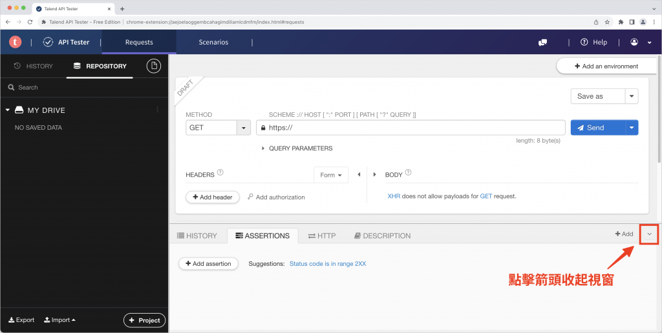The height and width of the screenshot is (333, 662).
Task: Collapse headers panel with left arrow
Action: tap(359, 174)
